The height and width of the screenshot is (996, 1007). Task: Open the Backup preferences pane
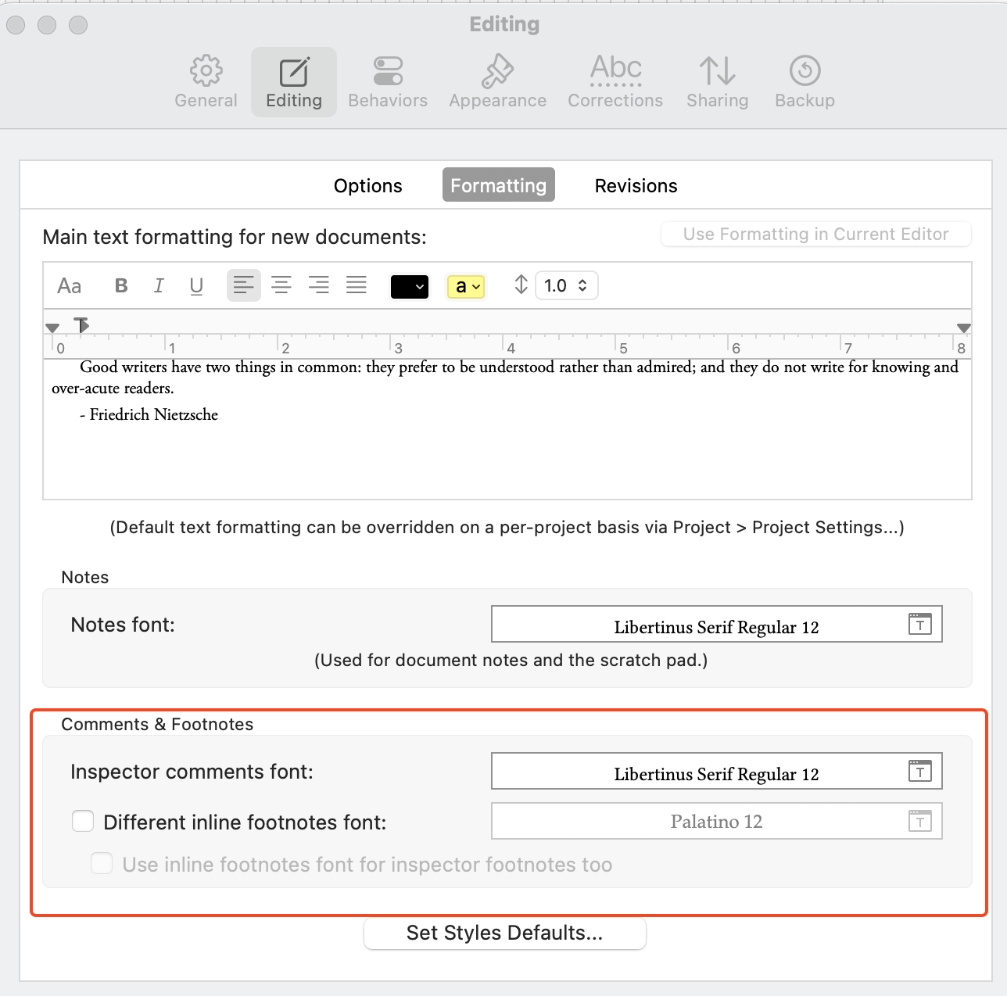[805, 82]
